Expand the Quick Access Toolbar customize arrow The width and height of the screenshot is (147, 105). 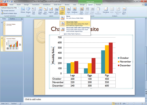click(x=14, y=1)
